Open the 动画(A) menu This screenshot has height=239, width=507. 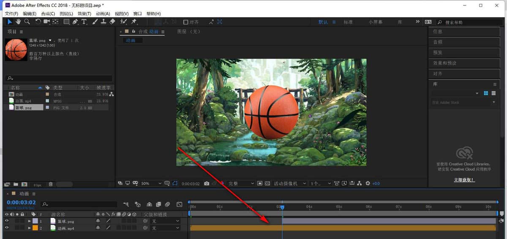(x=103, y=14)
